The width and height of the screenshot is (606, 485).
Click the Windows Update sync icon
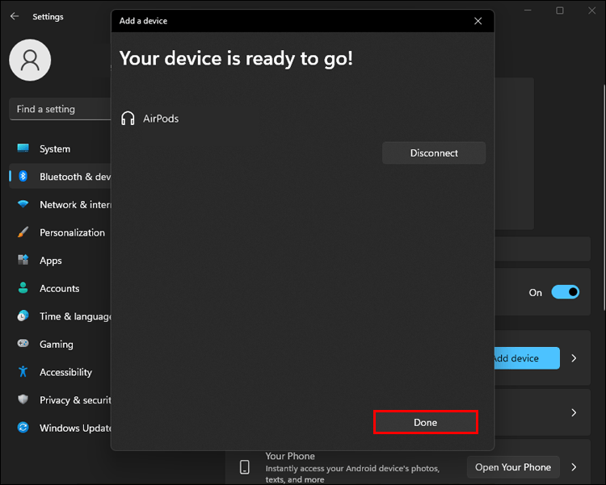point(23,428)
